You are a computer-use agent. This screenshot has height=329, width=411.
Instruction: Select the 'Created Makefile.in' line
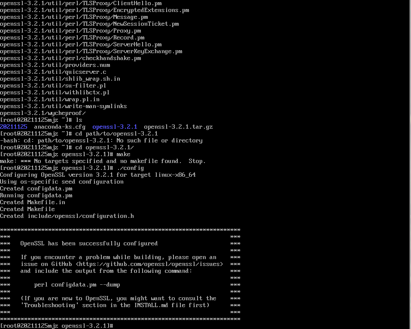33,202
